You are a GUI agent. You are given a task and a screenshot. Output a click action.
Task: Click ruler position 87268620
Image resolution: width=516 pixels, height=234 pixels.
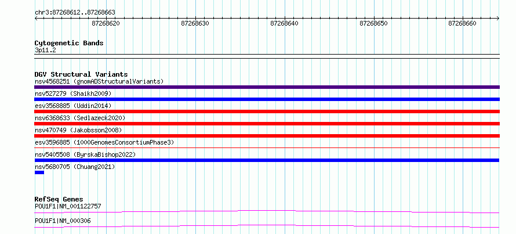coord(106,23)
